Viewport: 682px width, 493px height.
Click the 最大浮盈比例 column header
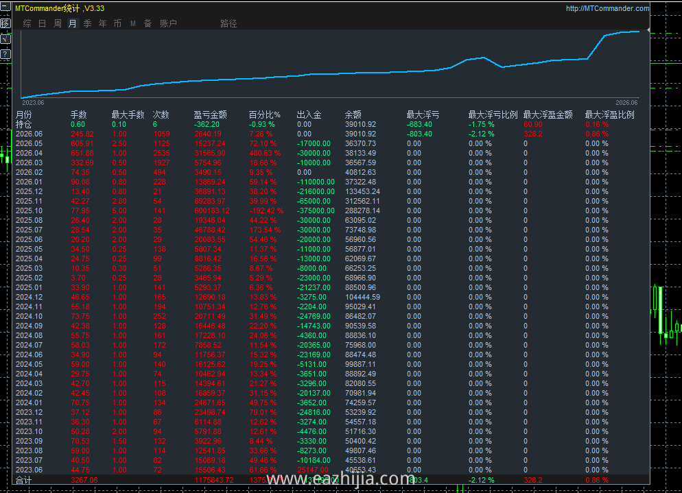(x=609, y=115)
